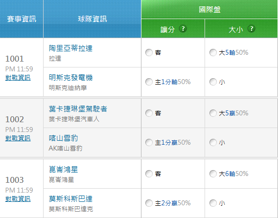Image resolution: width=278 pixels, height=218 pixels.
Task: Click team name 陶里亞蒂拉達
Action: [71, 48]
